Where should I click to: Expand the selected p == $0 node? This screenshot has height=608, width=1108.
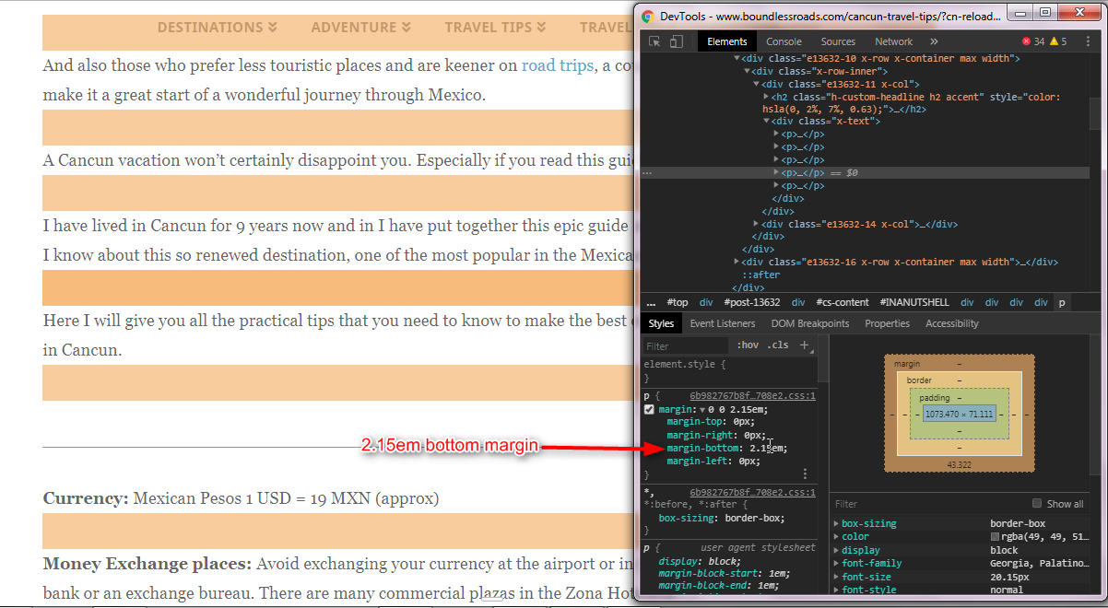pyautogui.click(x=776, y=172)
